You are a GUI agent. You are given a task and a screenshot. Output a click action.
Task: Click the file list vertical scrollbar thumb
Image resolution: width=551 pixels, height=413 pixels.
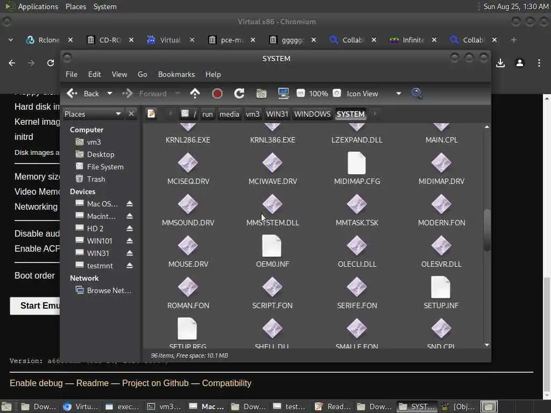486,230
